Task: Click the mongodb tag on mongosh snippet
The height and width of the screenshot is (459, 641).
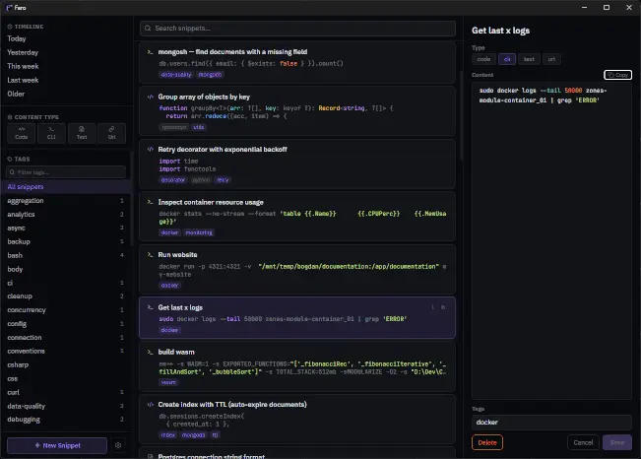Action: click(x=210, y=75)
